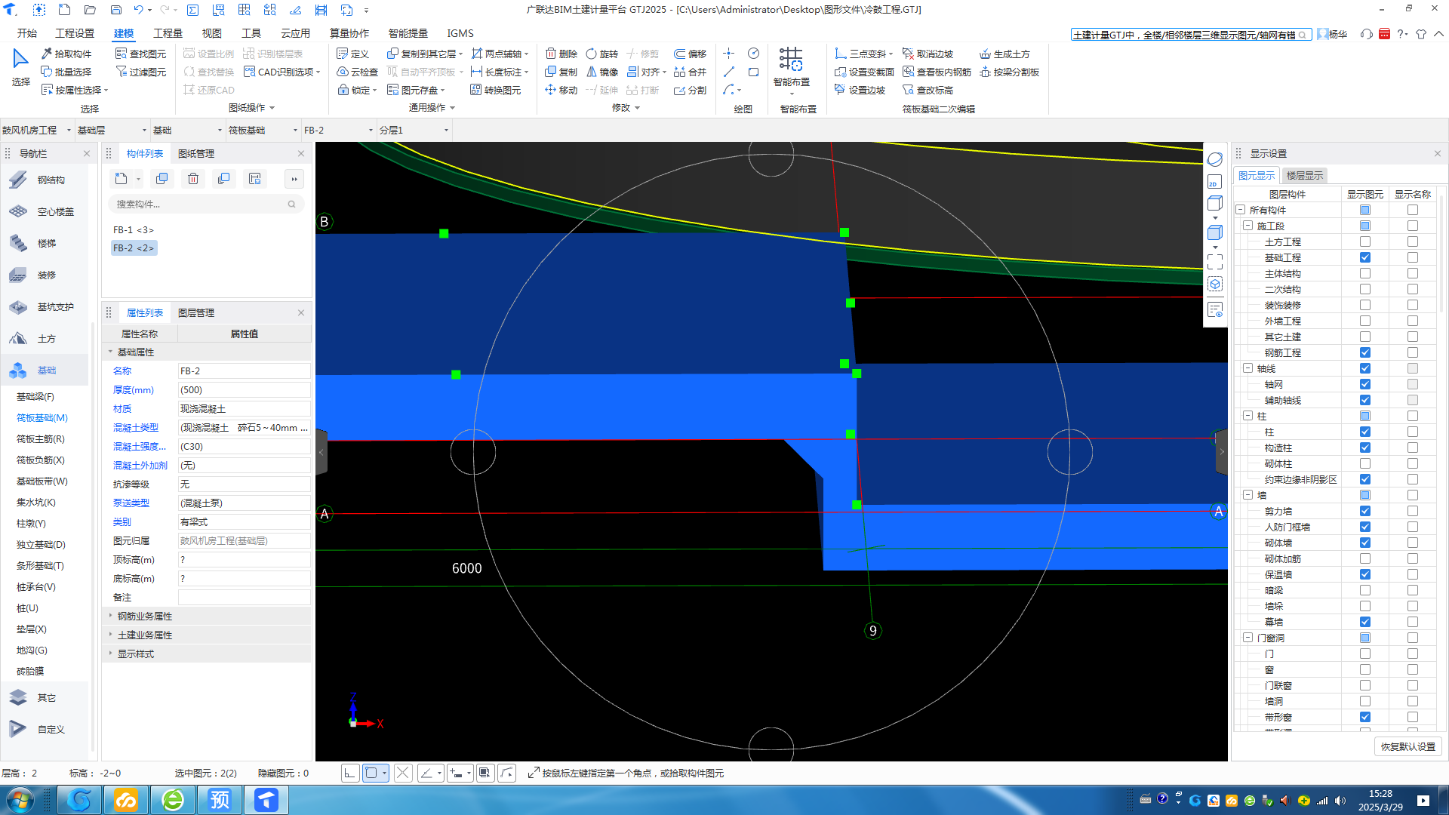The image size is (1449, 815).
Task: Open the 工程设置 ribbon tab
Action: click(x=75, y=33)
